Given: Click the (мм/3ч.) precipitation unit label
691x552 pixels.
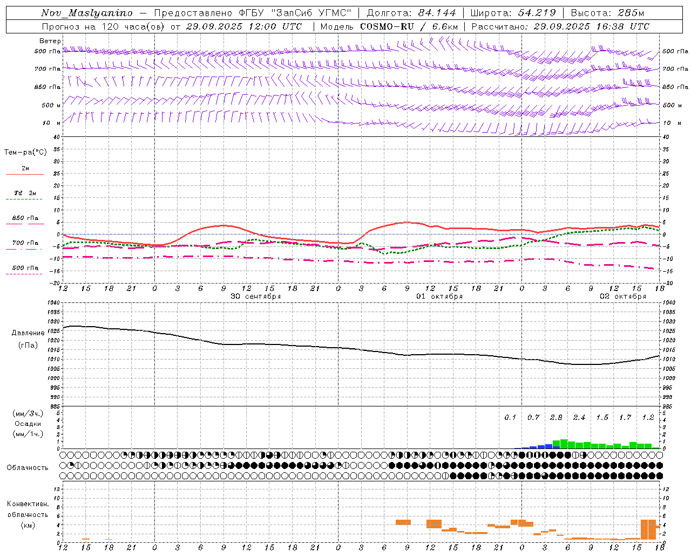Looking at the screenshot, I should click(x=28, y=413).
